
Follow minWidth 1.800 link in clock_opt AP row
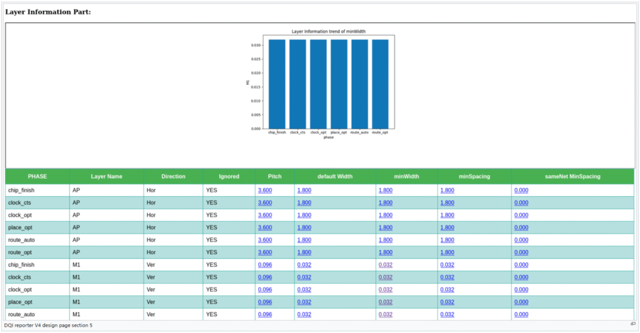tap(386, 215)
